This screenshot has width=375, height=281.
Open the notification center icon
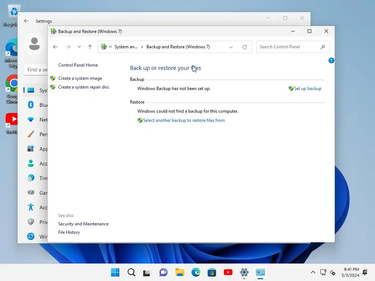coord(365,272)
